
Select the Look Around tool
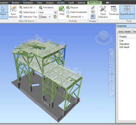coord(112,82)
